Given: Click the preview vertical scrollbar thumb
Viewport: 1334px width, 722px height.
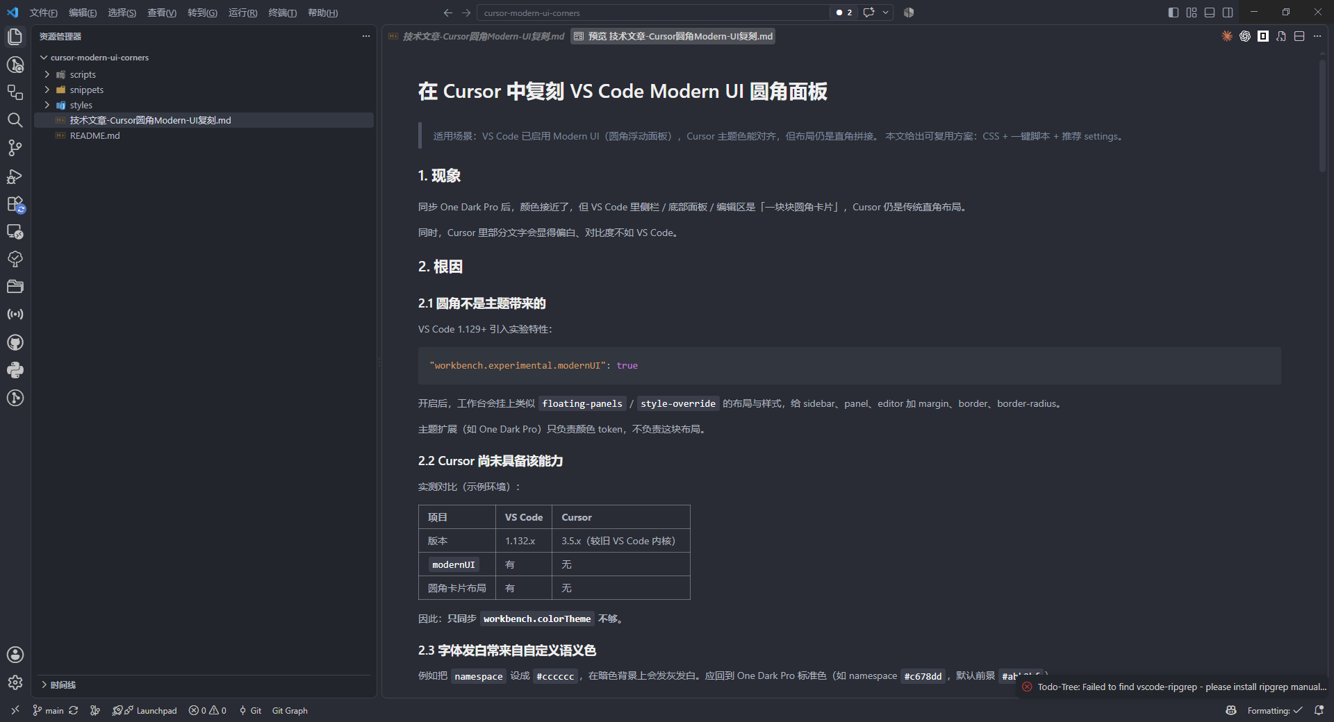Looking at the screenshot, I should pos(1322,115).
